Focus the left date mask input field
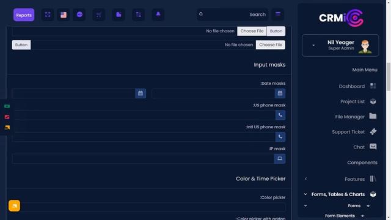 tap(73, 94)
